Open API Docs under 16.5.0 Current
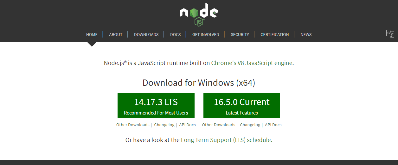 (x=273, y=125)
